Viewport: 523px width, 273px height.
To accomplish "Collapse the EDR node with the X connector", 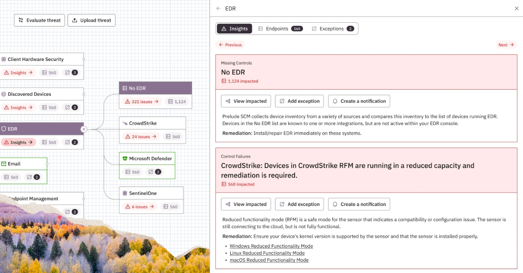I will (84, 129).
